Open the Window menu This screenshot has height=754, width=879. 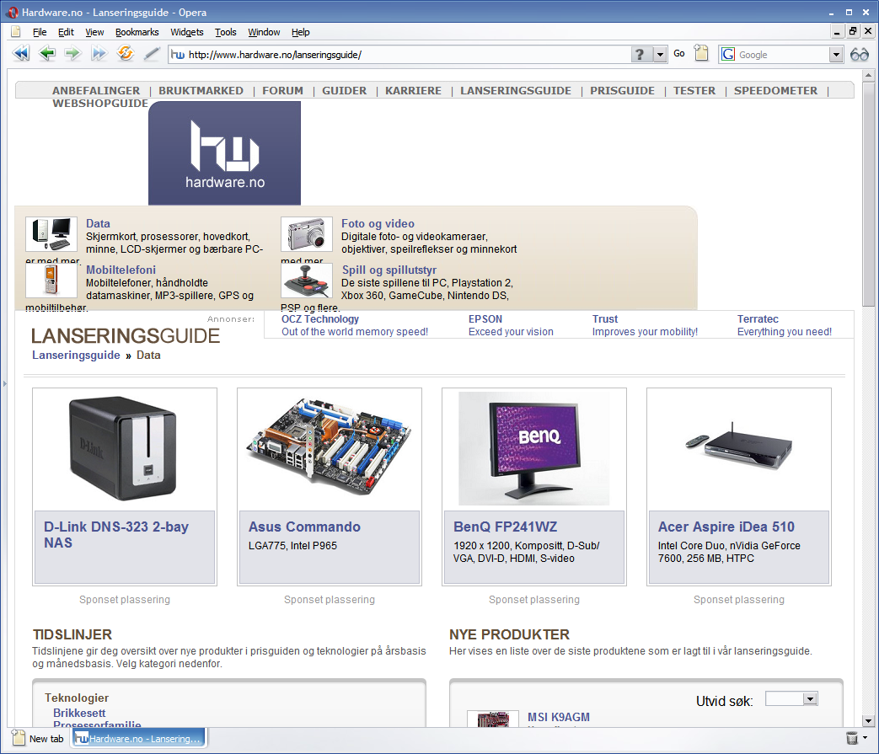click(x=264, y=32)
